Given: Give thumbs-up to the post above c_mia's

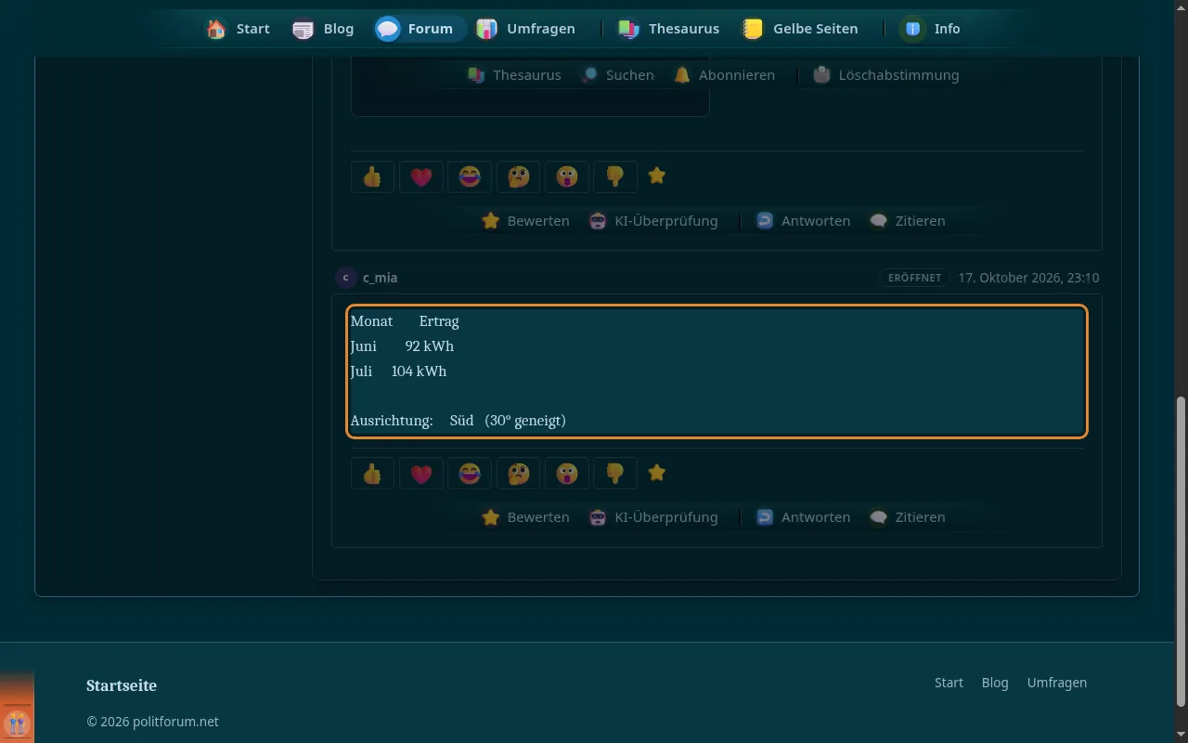Looking at the screenshot, I should (x=372, y=176).
